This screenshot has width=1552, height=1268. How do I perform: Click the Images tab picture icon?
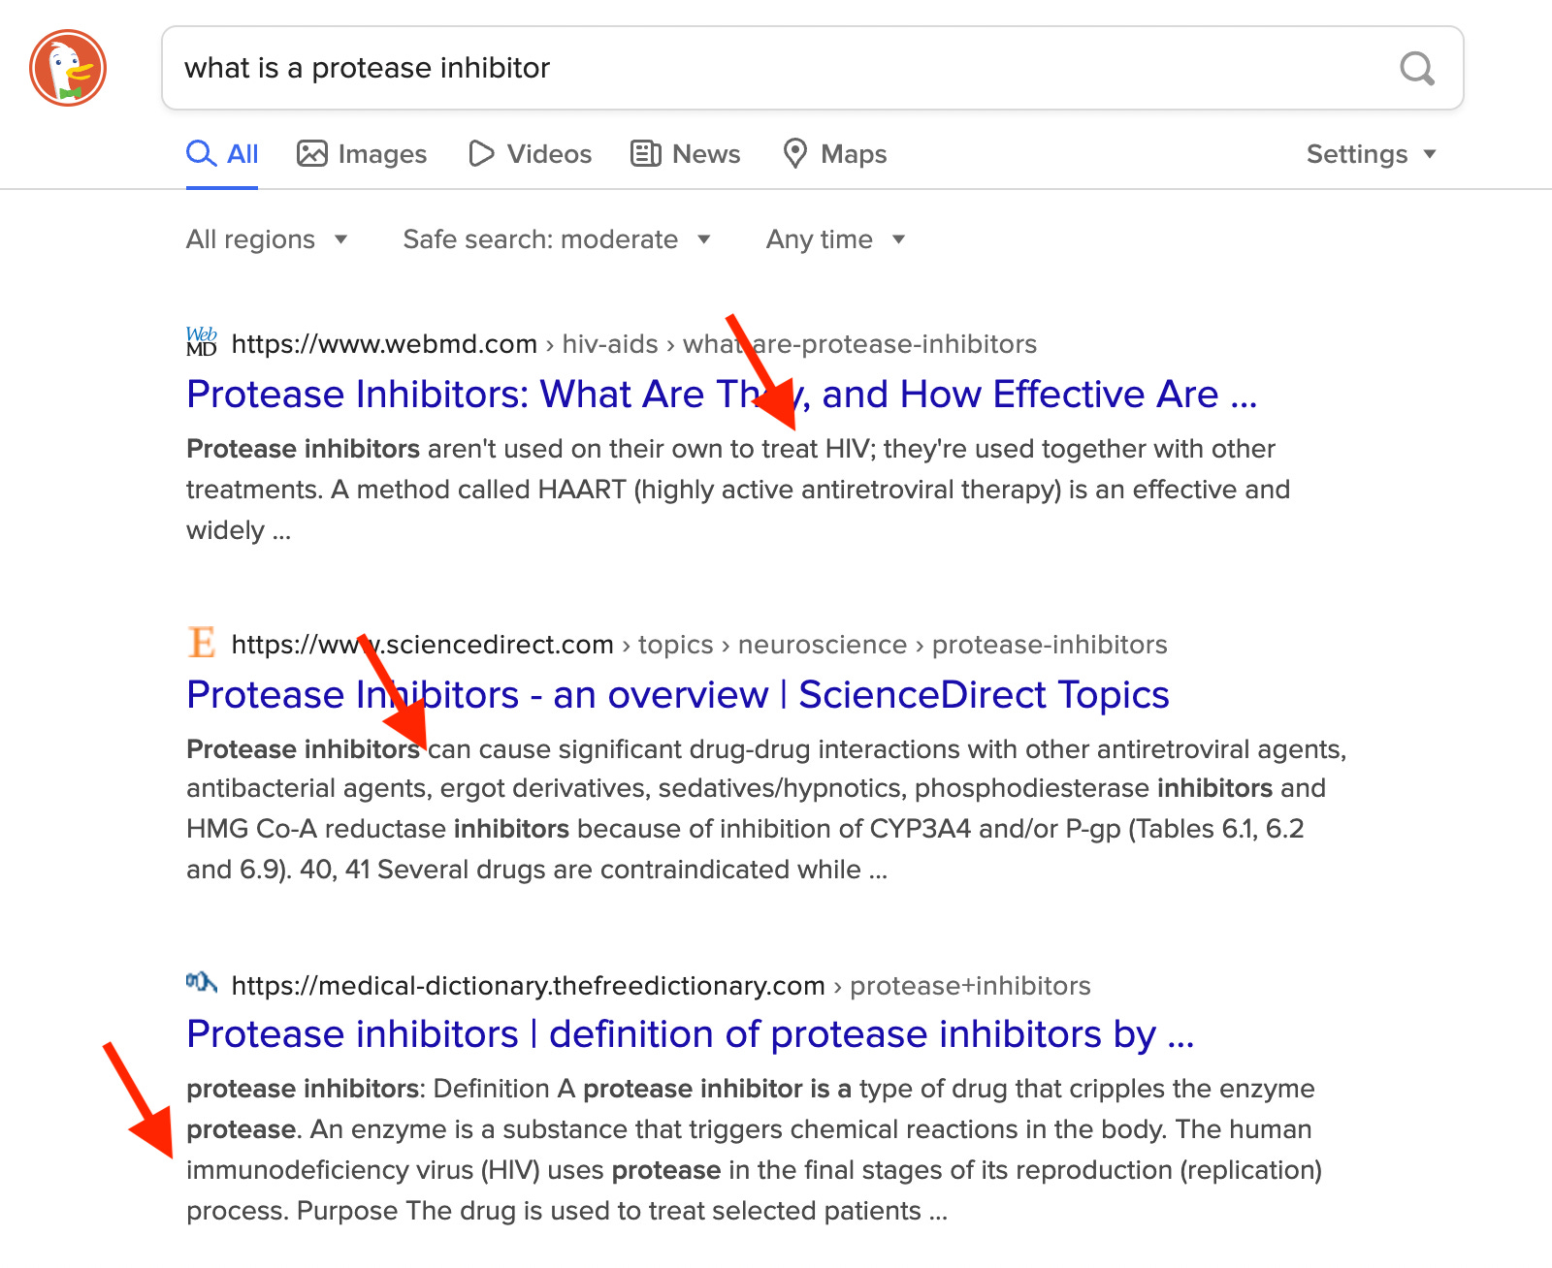(x=311, y=154)
